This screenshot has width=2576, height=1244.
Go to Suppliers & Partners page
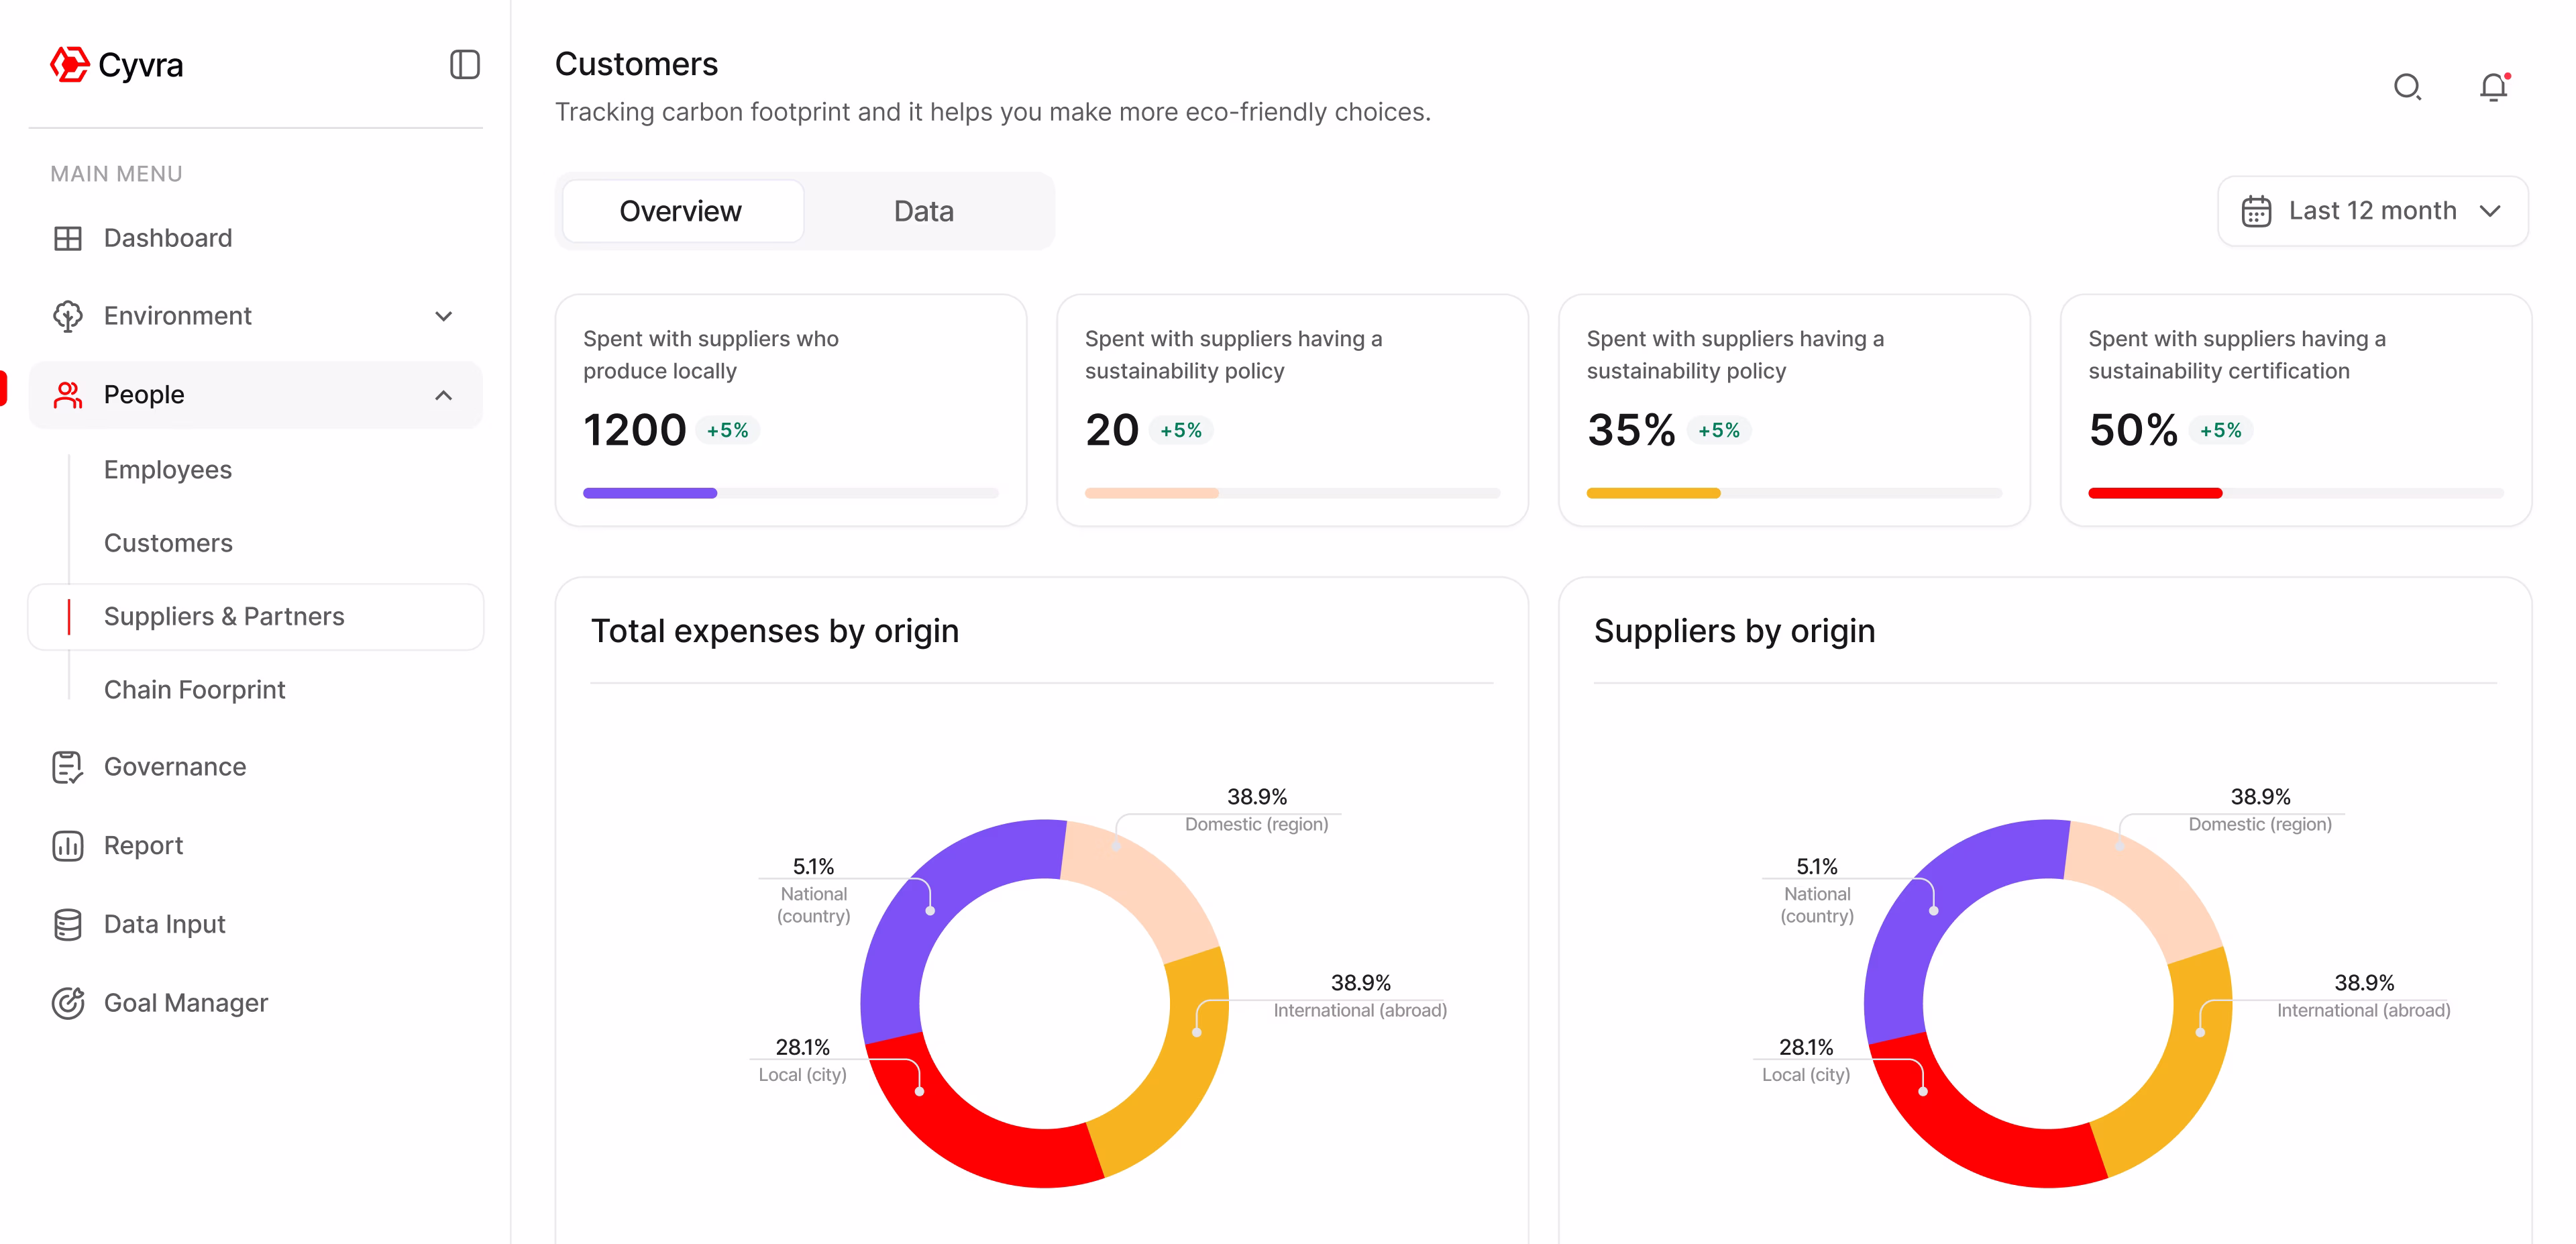[224, 616]
